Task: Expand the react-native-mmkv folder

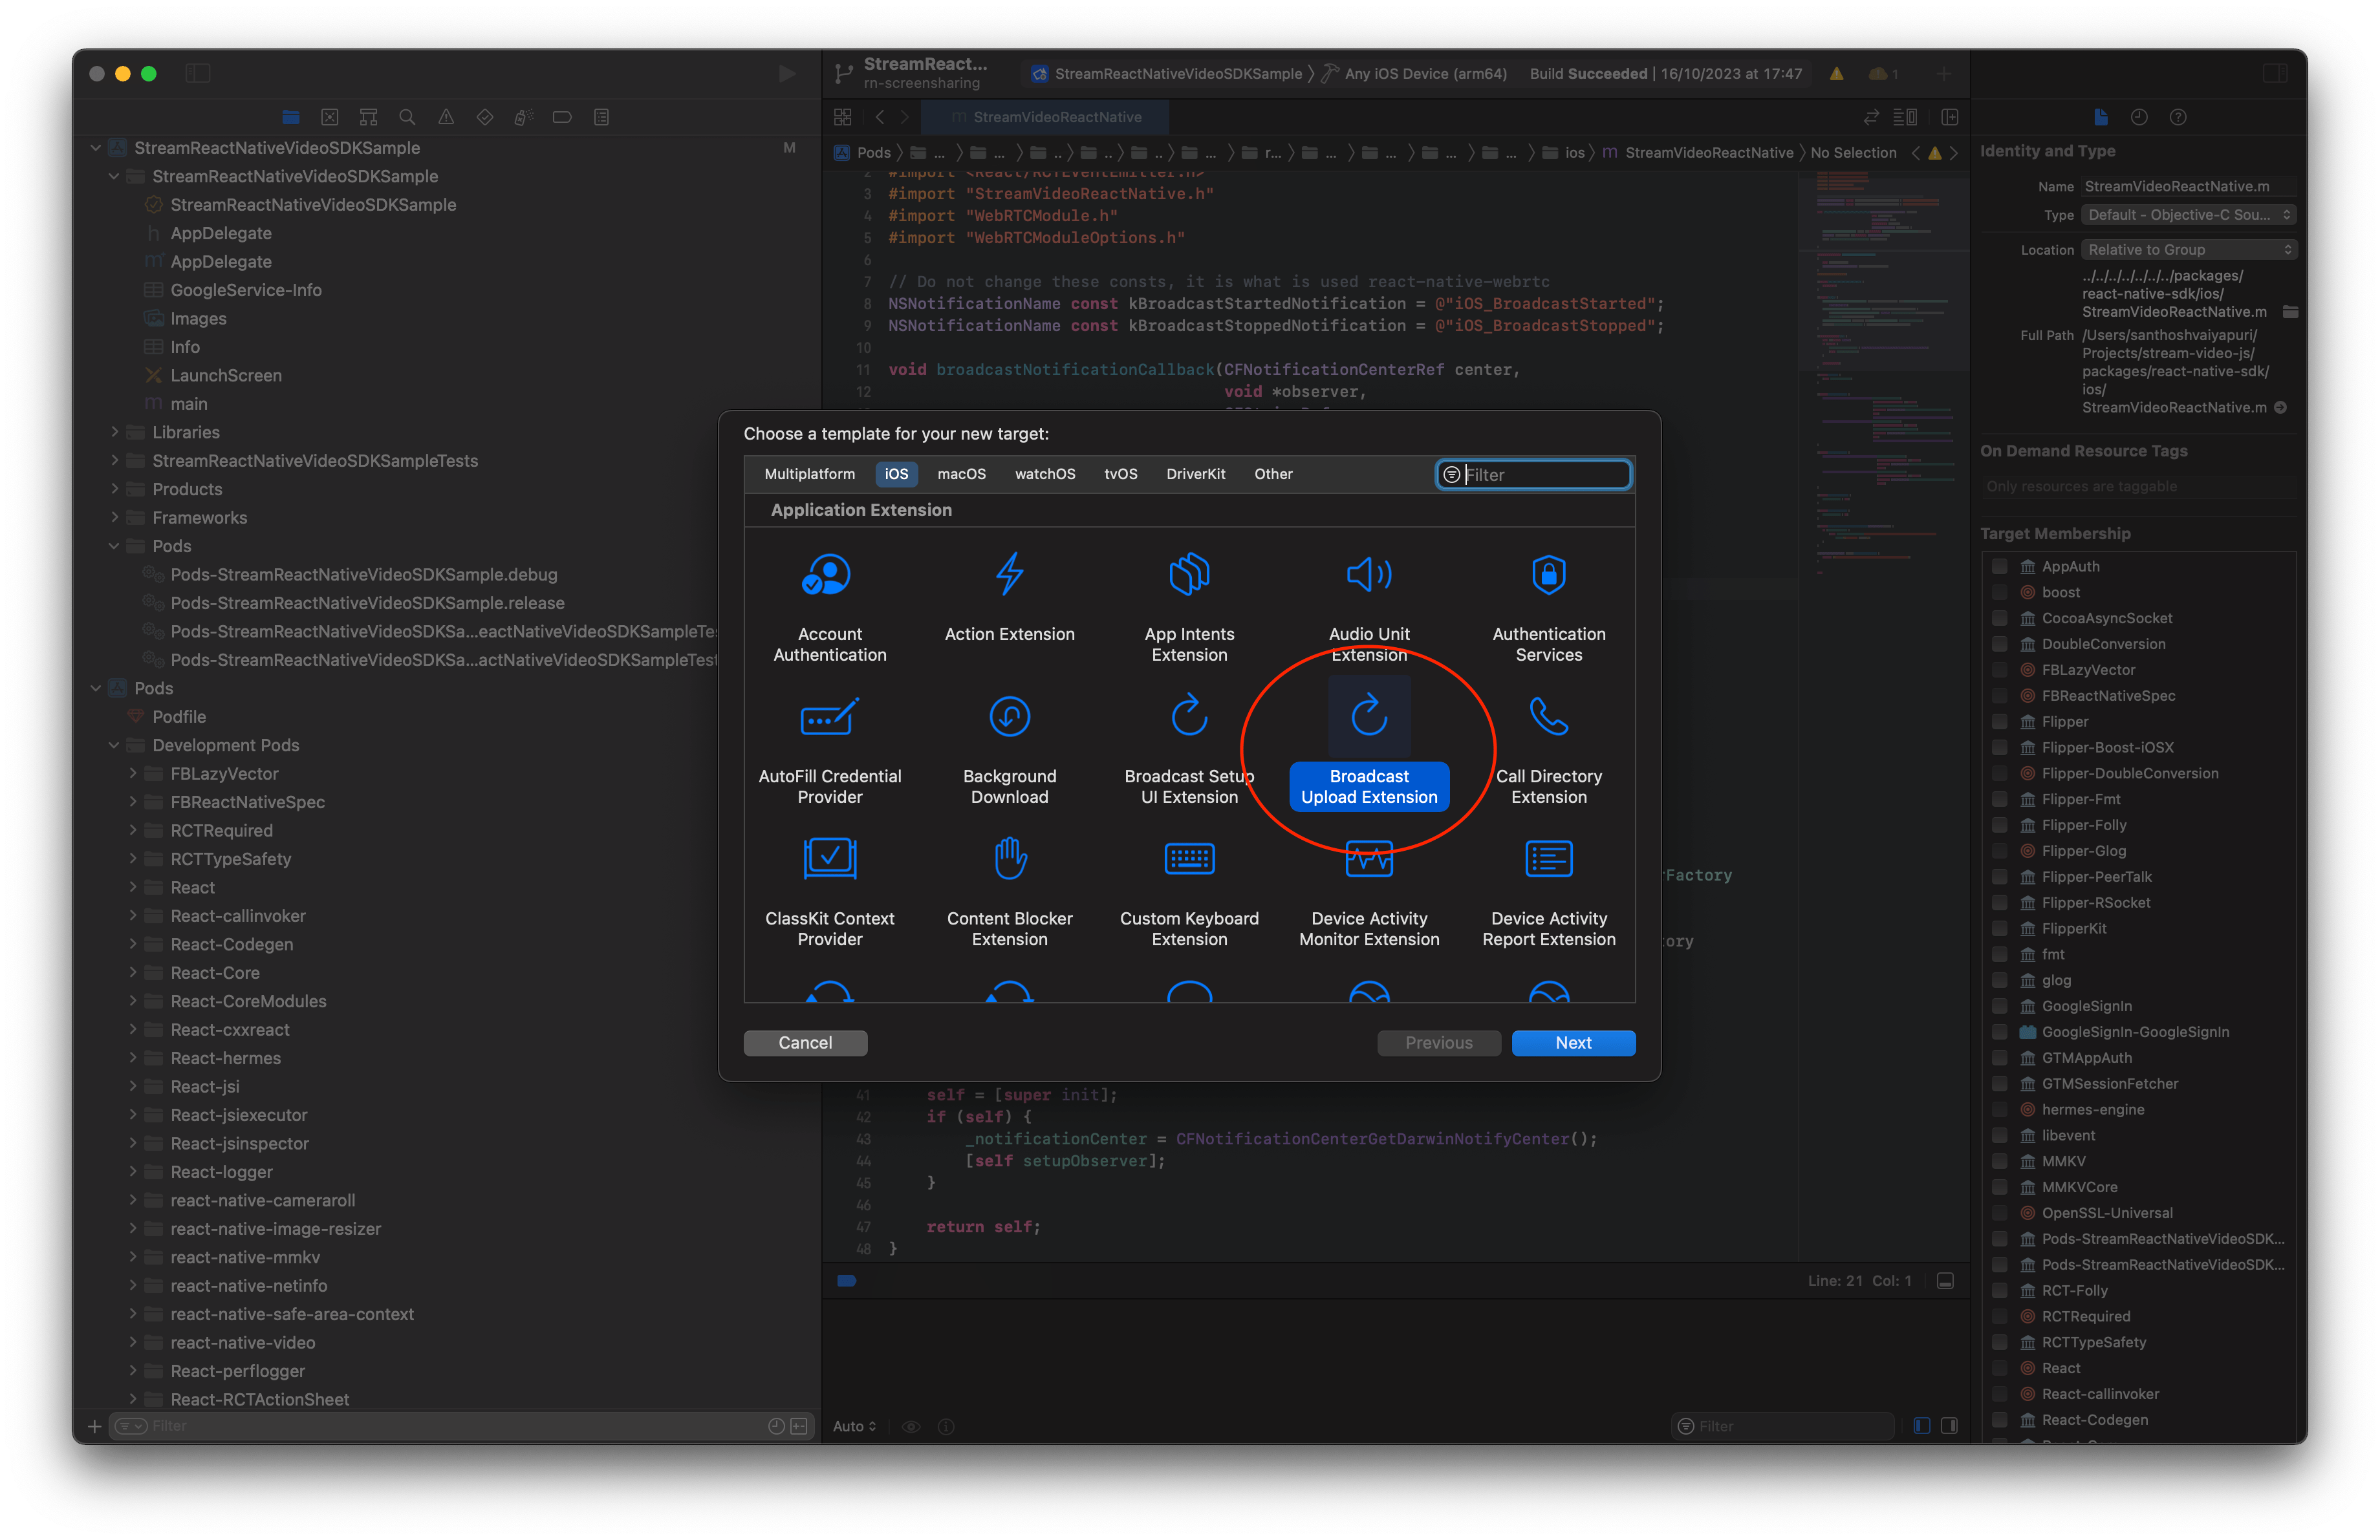Action: [x=133, y=1258]
